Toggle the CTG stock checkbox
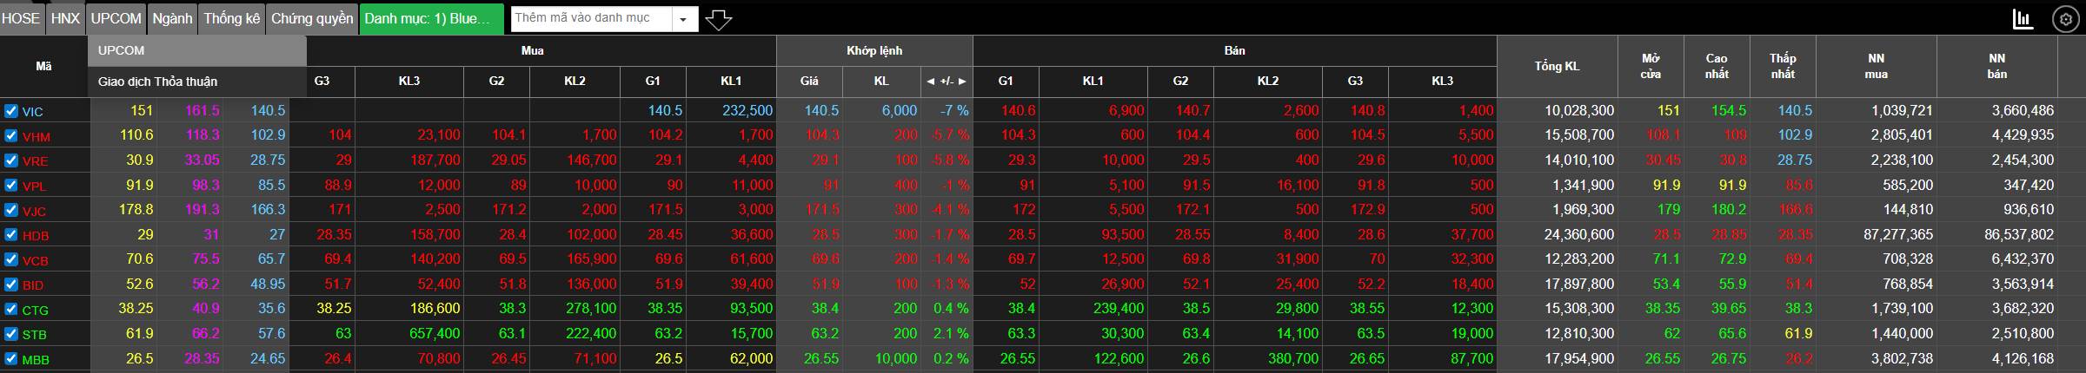Screen dimensions: 2086x373 point(10,309)
